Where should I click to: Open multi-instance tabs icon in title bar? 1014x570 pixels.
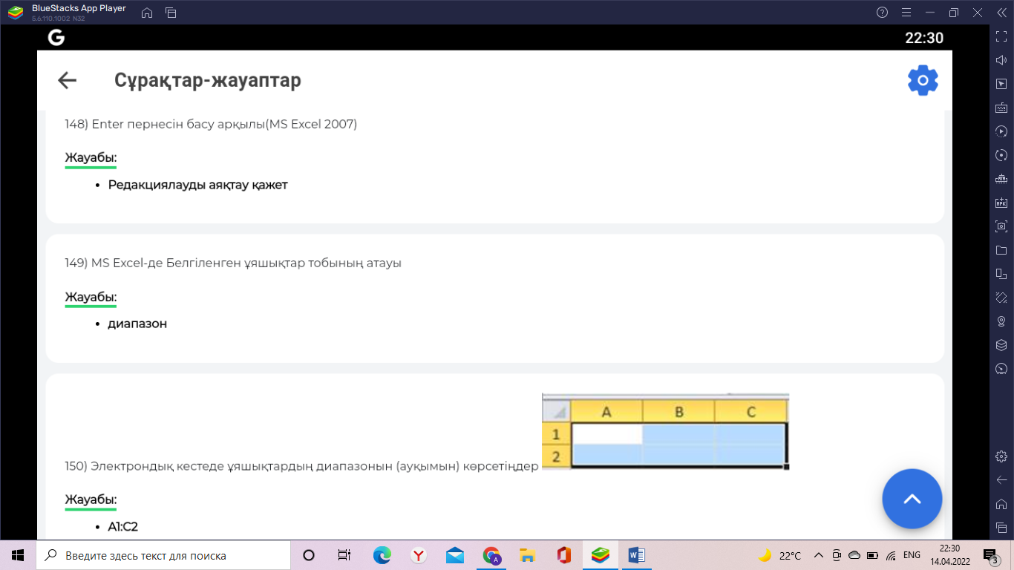click(x=171, y=13)
